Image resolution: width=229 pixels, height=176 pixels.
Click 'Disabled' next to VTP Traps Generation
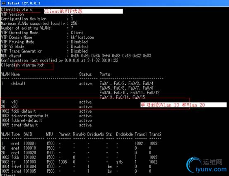click(x=79, y=51)
